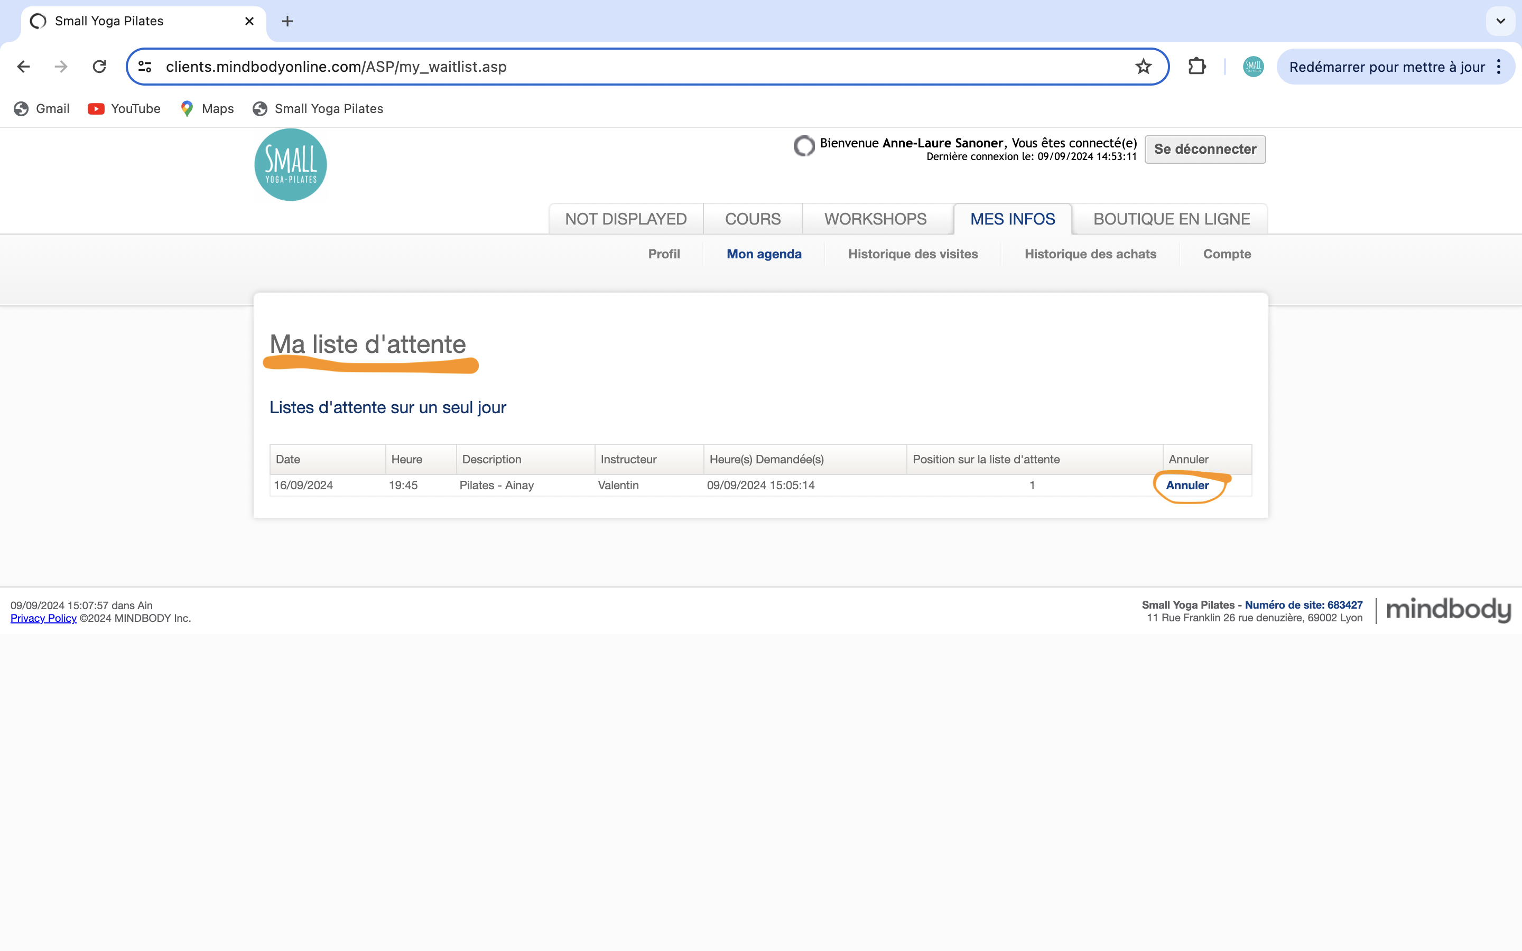Close the Small Yoga Pilates tab

click(249, 21)
